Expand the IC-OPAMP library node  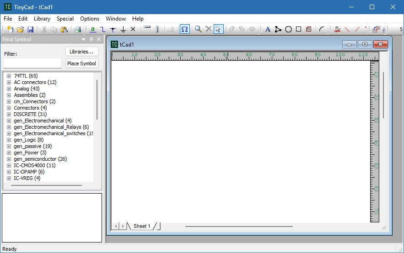tap(9, 172)
